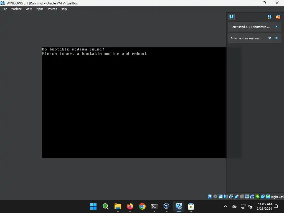This screenshot has height=213, width=284.
Task: Click the muted volume tray icon
Action: (250, 206)
